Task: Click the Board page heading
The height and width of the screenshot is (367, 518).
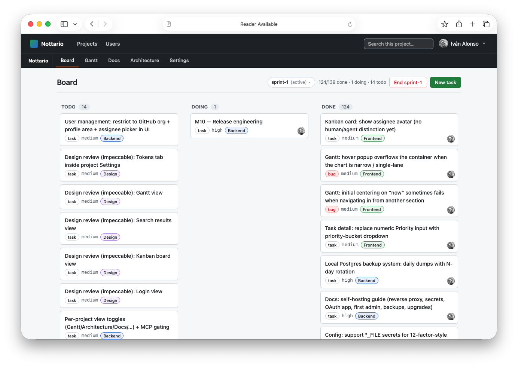Action: click(67, 82)
